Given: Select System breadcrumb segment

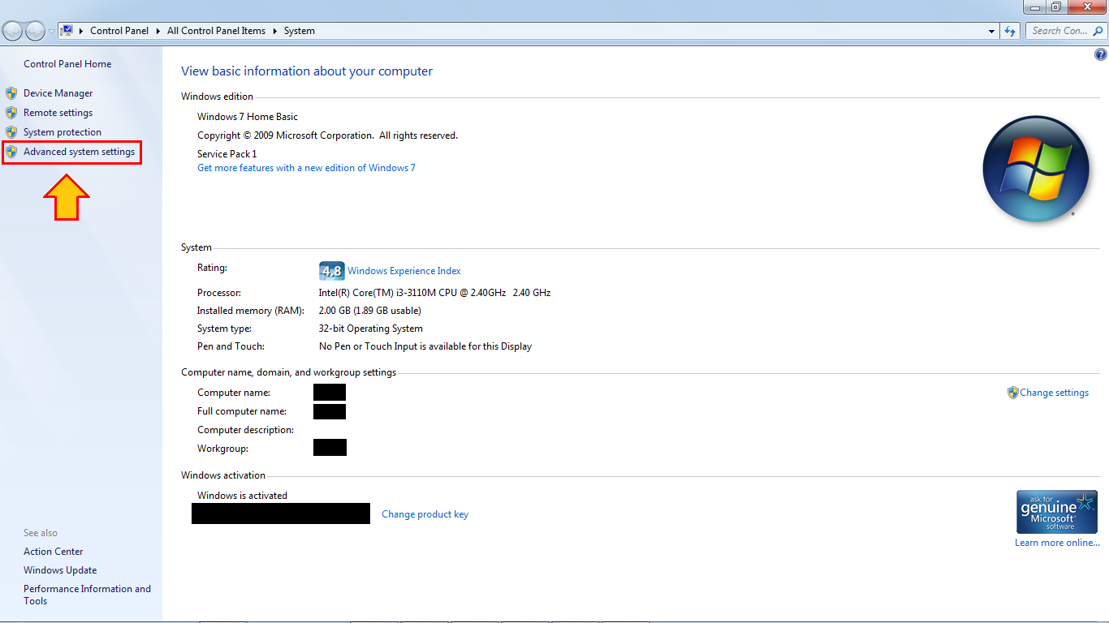Looking at the screenshot, I should pyautogui.click(x=299, y=31).
